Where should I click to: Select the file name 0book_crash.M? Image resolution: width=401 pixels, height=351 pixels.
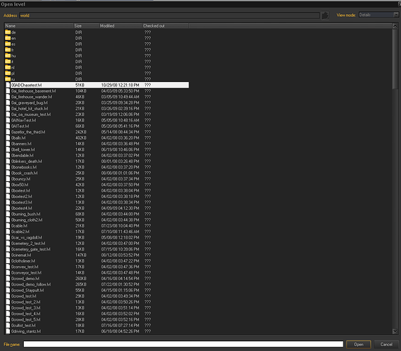[x=25, y=173]
